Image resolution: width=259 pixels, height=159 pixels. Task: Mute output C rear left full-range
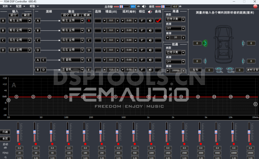pyautogui.click(x=150, y=40)
